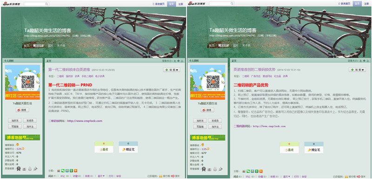Set font size to 大 for 第一代二维码锁 post
The height and width of the screenshot is (179, 372).
pyautogui.click(x=175, y=61)
